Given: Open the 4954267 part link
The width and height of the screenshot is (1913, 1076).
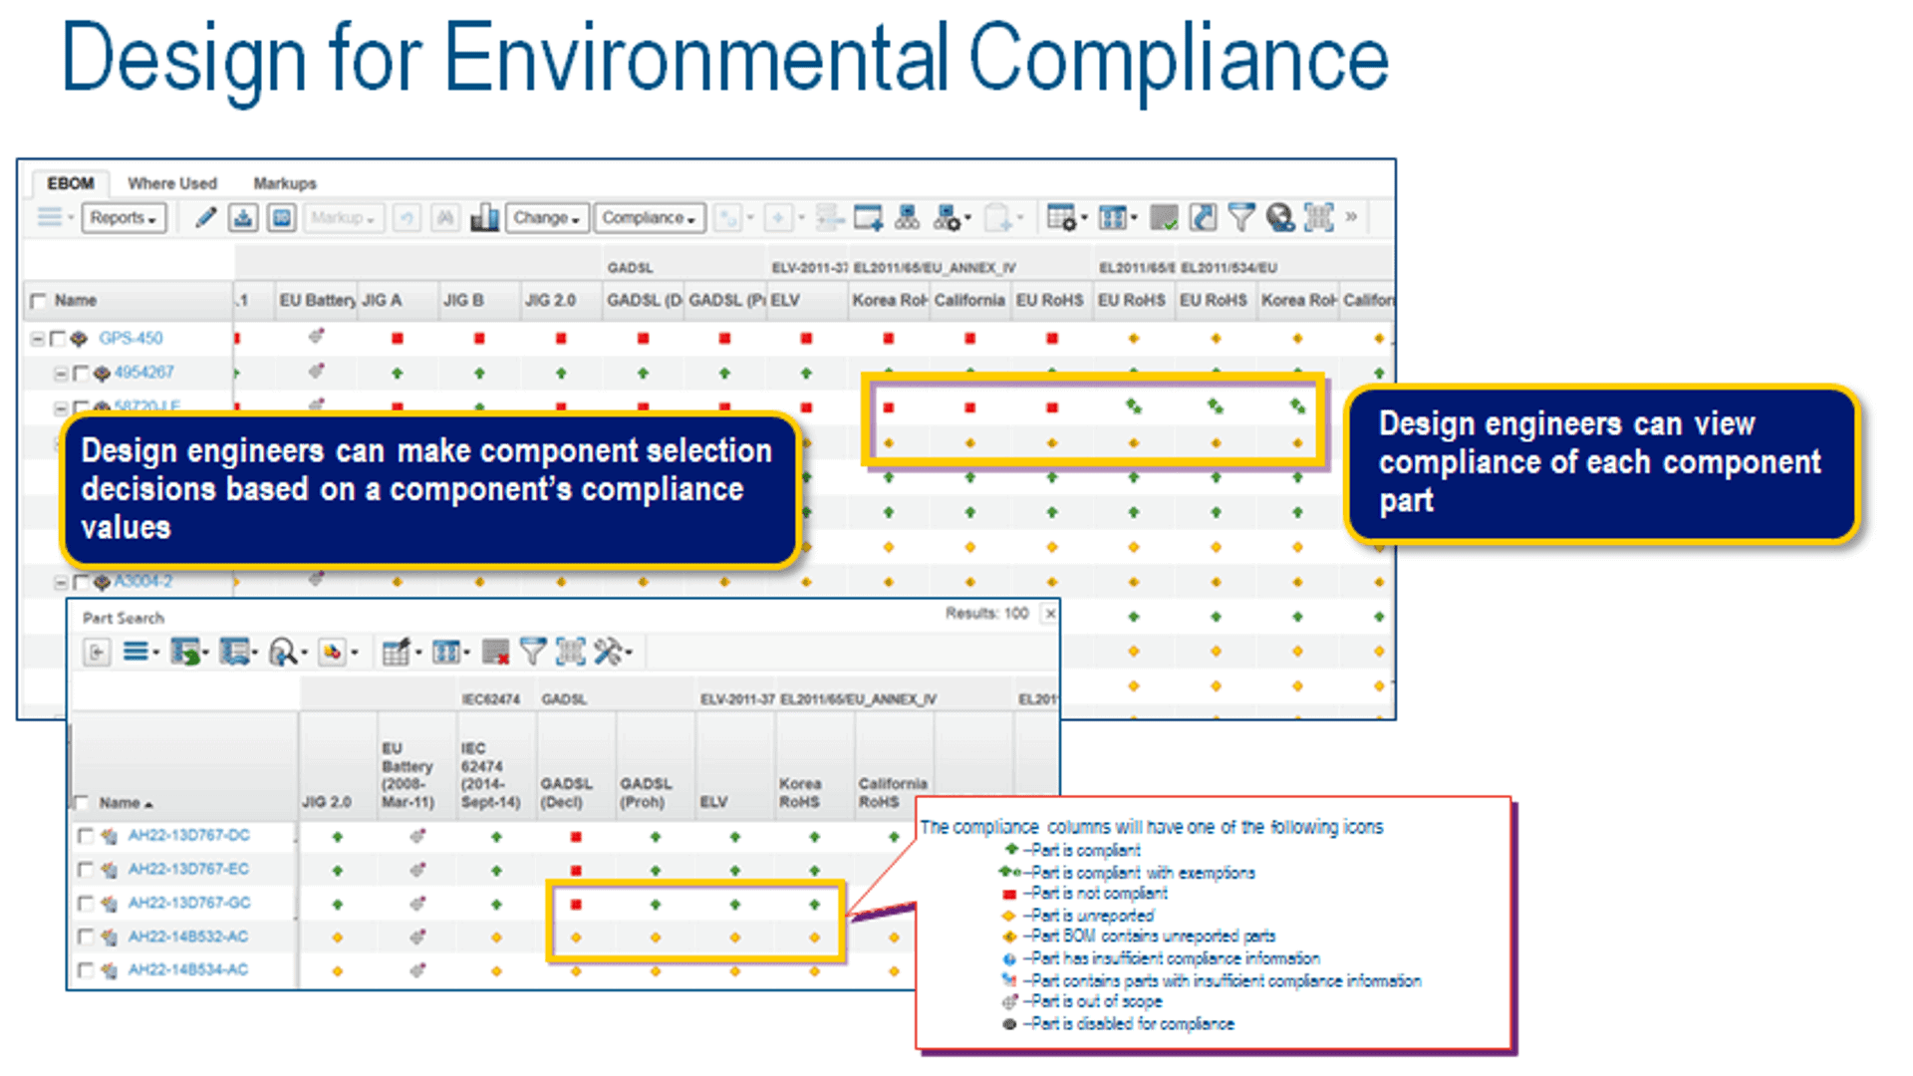Looking at the screenshot, I should tap(144, 373).
